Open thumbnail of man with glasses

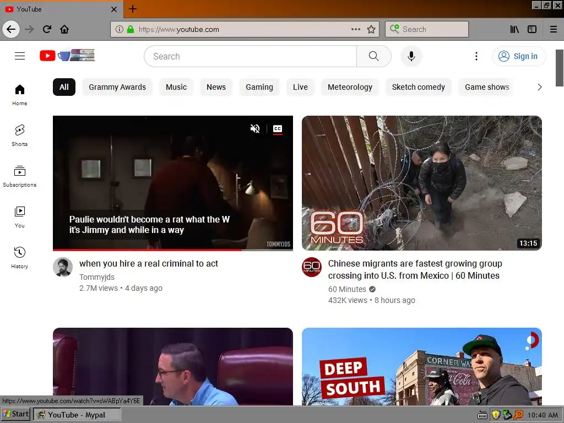[172, 366]
